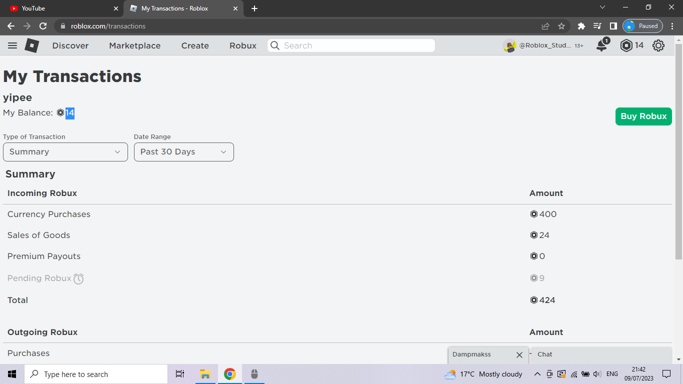The image size is (683, 384).
Task: Open the Robux menu item
Action: click(x=243, y=45)
